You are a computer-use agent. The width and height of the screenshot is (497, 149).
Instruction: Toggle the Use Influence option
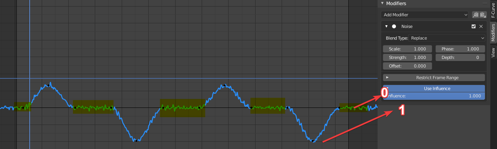point(434,88)
